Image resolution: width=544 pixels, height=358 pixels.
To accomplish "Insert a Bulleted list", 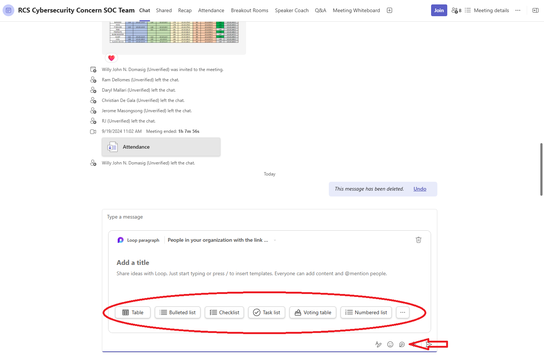I will tap(178, 312).
